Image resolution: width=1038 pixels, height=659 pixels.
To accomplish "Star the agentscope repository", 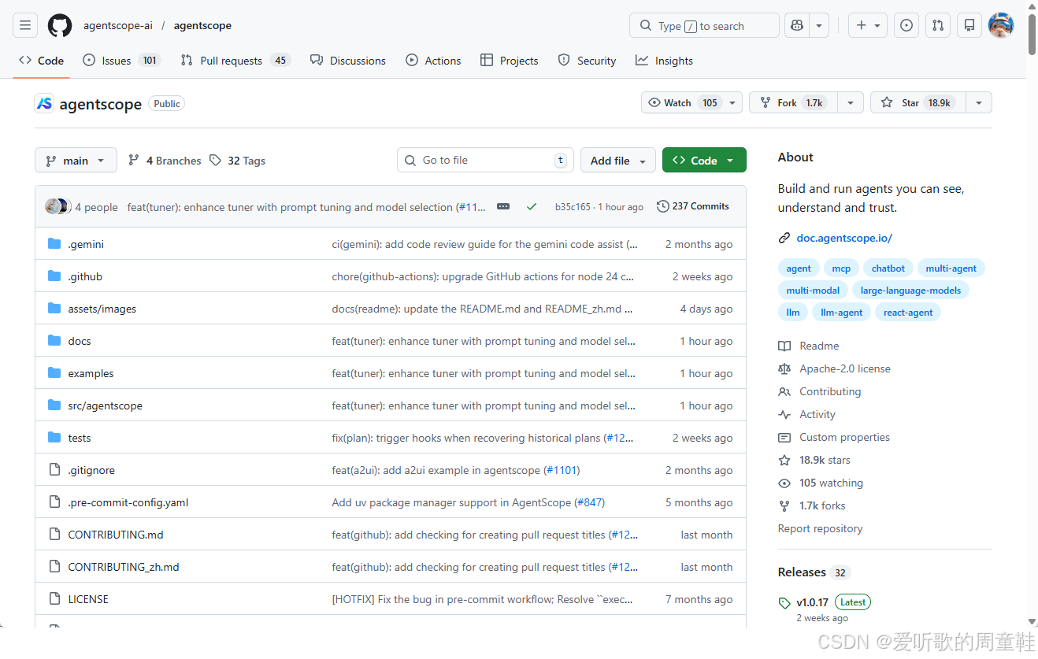I will tap(918, 102).
